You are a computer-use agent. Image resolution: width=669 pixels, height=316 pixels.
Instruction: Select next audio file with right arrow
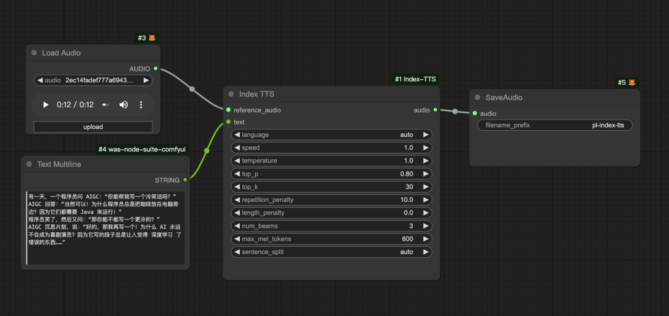146,81
